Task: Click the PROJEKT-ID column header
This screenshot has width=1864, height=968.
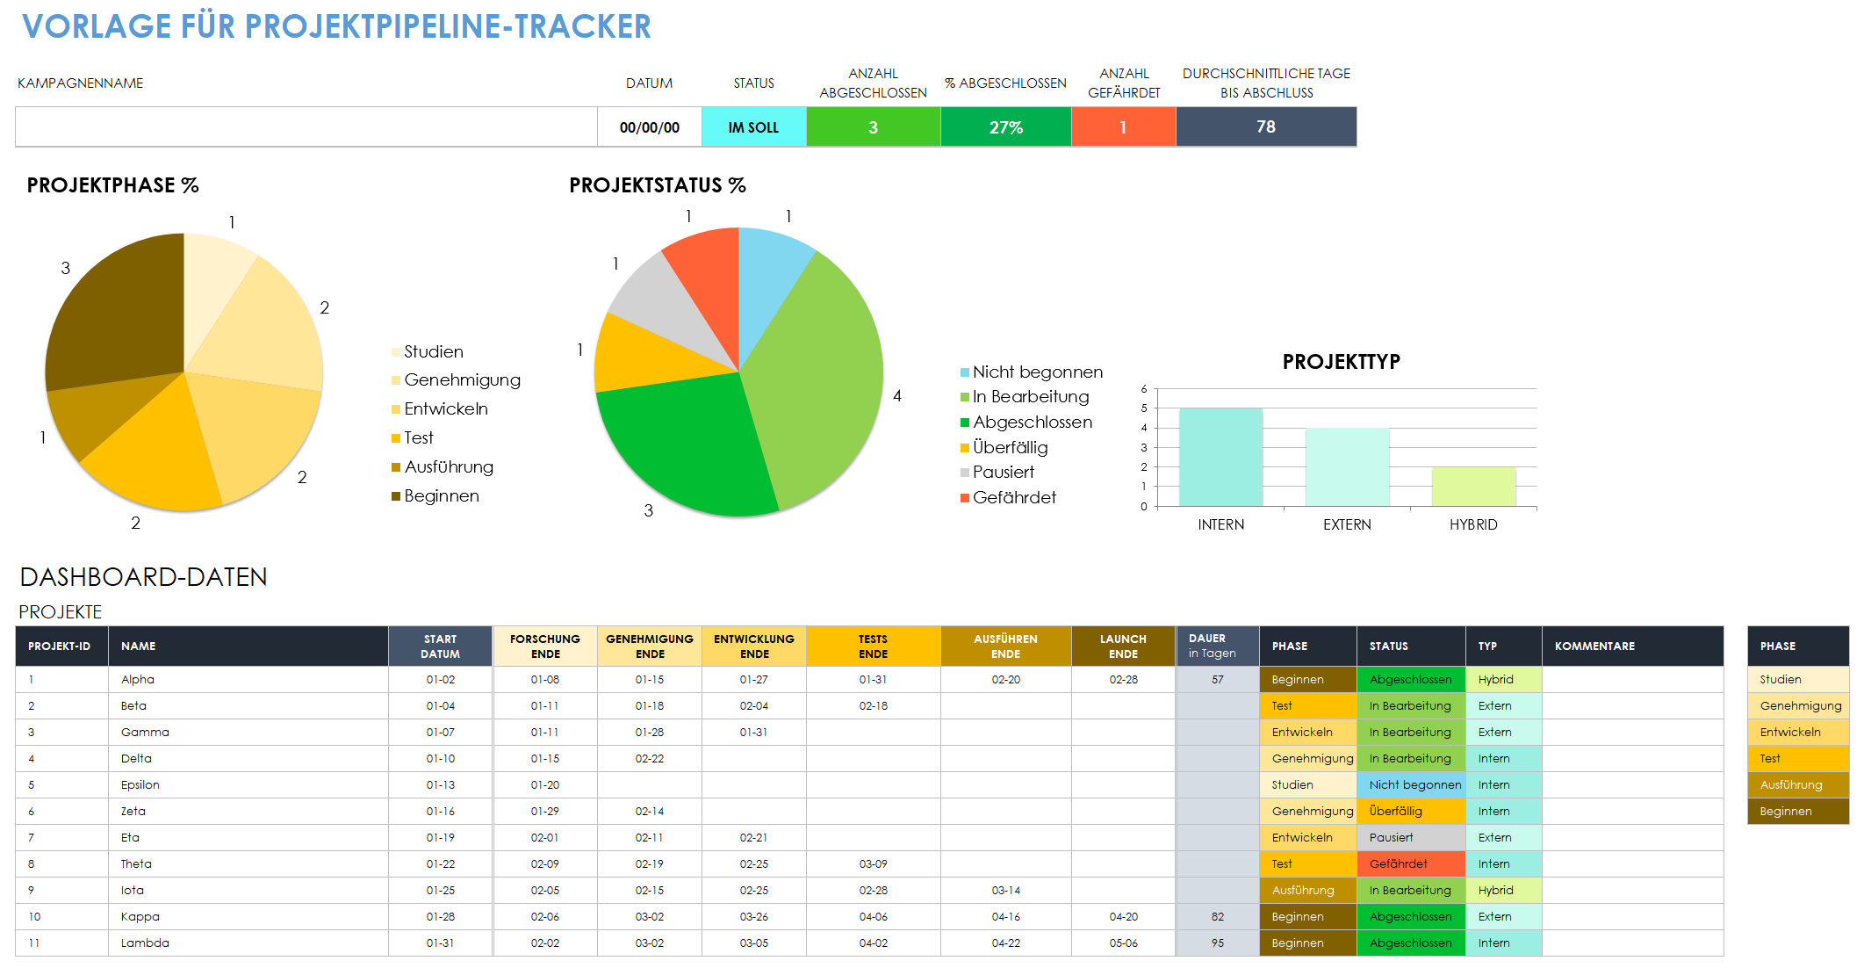Action: 61,647
